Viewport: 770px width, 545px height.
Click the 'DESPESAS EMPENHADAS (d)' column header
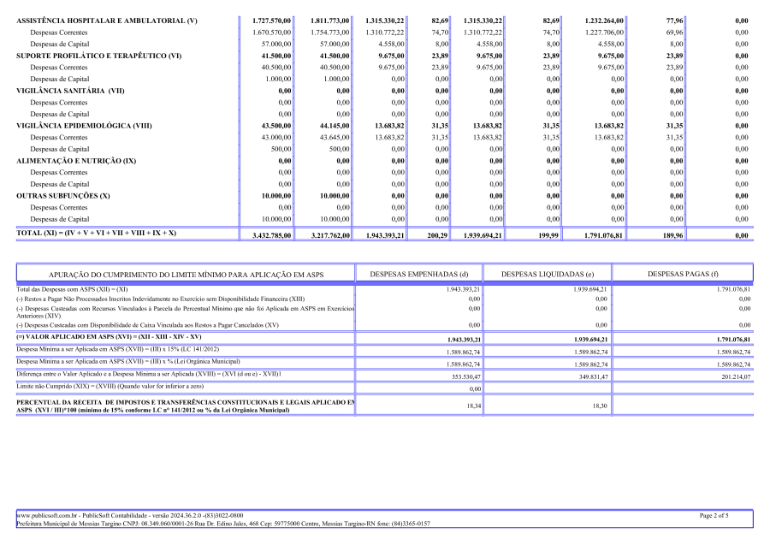point(418,274)
